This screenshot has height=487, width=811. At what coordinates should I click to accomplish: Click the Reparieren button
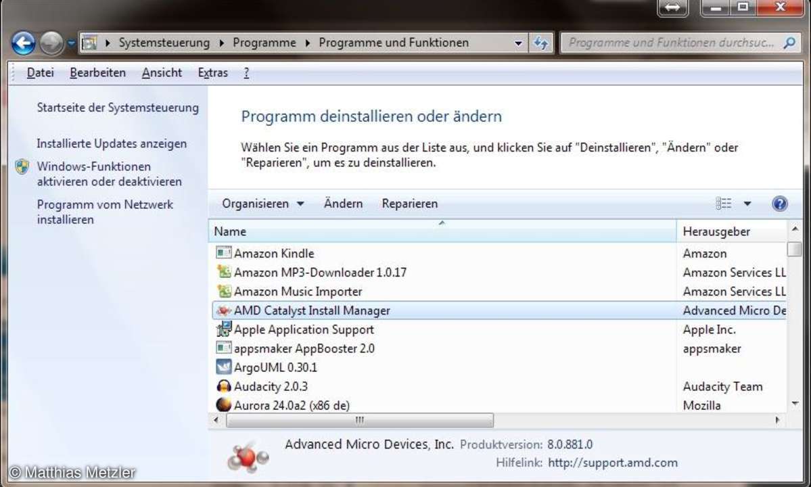tap(409, 204)
